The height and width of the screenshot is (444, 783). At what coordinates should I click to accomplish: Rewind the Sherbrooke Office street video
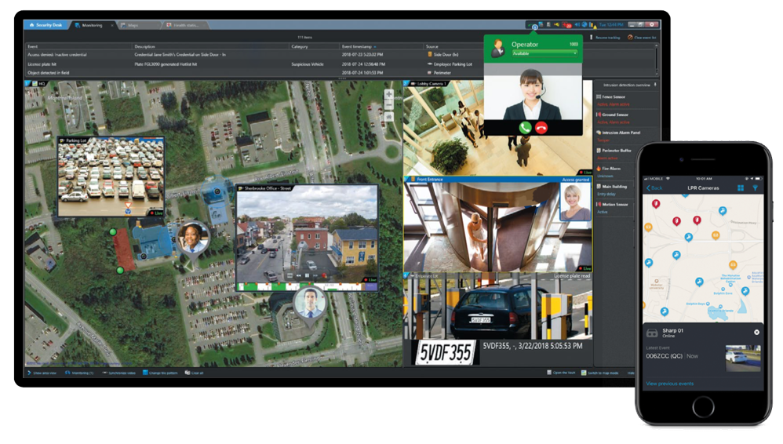299,275
